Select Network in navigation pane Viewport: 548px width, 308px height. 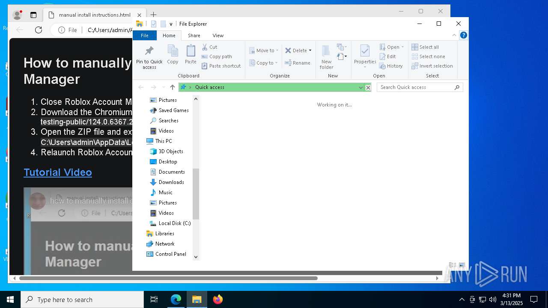161,244
